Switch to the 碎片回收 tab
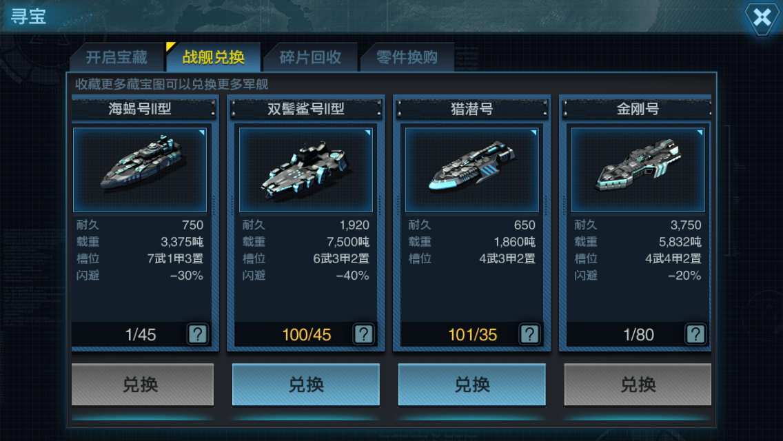Image resolution: width=783 pixels, height=441 pixels. coord(310,57)
